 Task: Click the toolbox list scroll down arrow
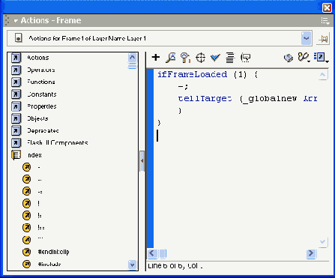click(x=133, y=265)
